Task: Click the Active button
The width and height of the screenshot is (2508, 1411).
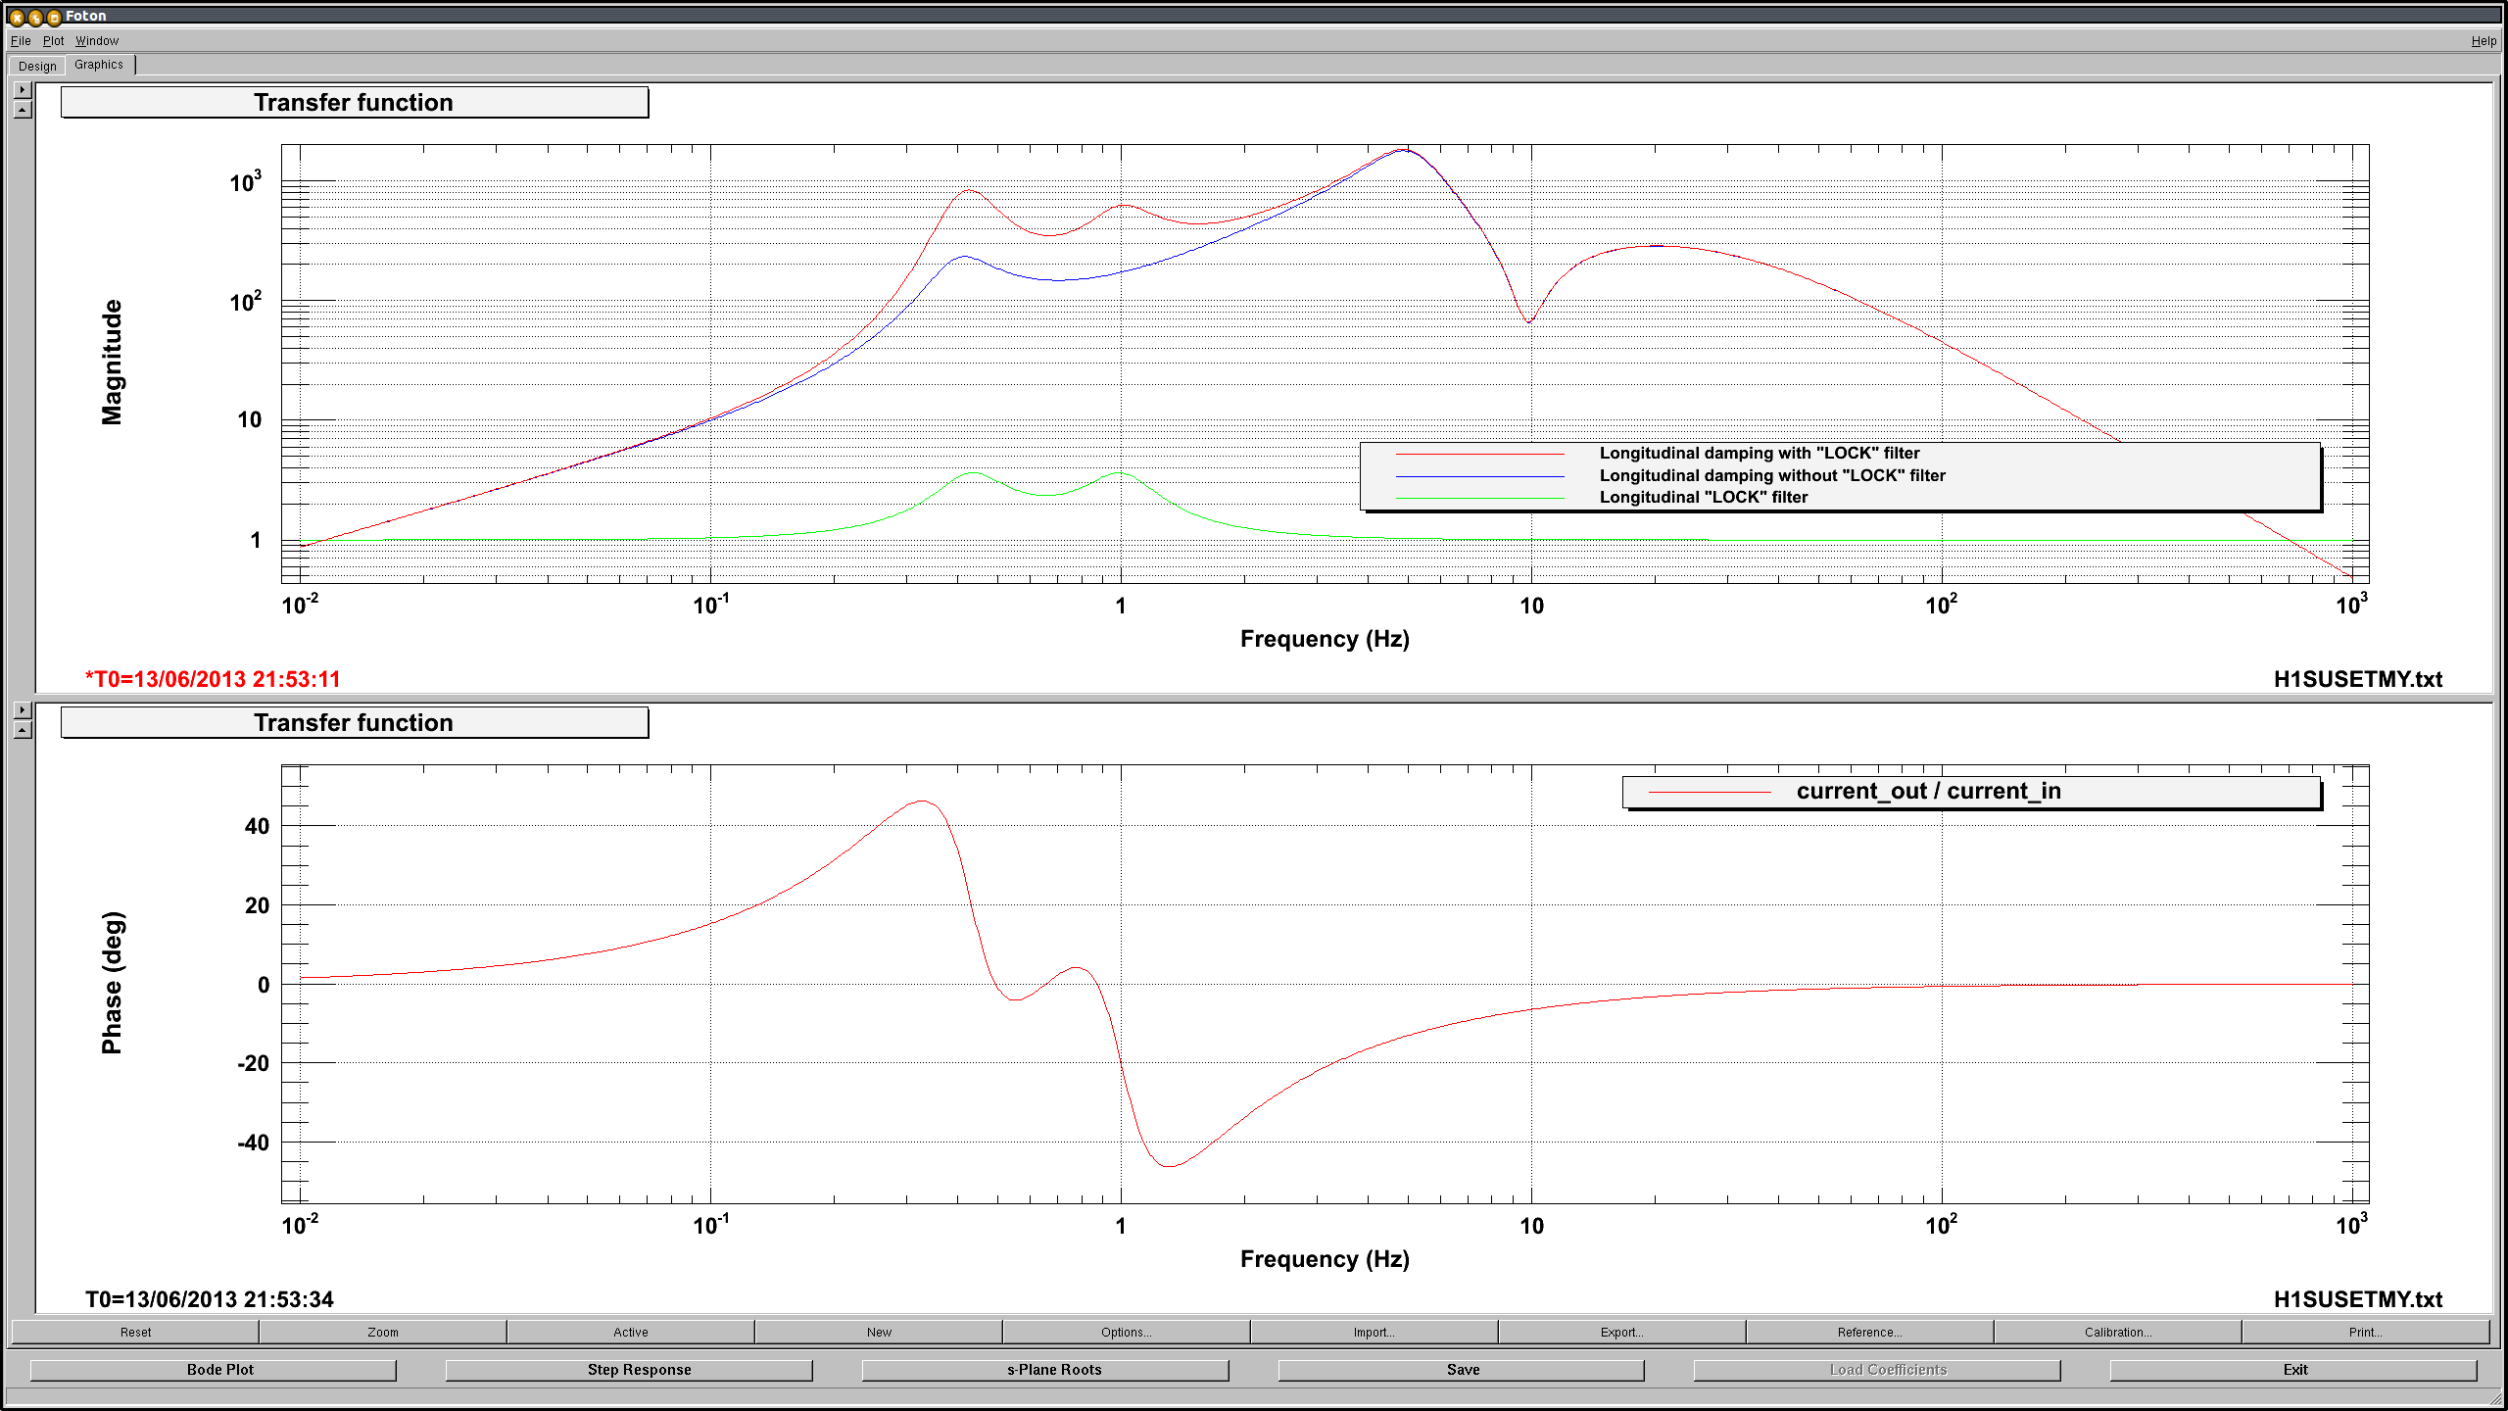Action: click(631, 1332)
